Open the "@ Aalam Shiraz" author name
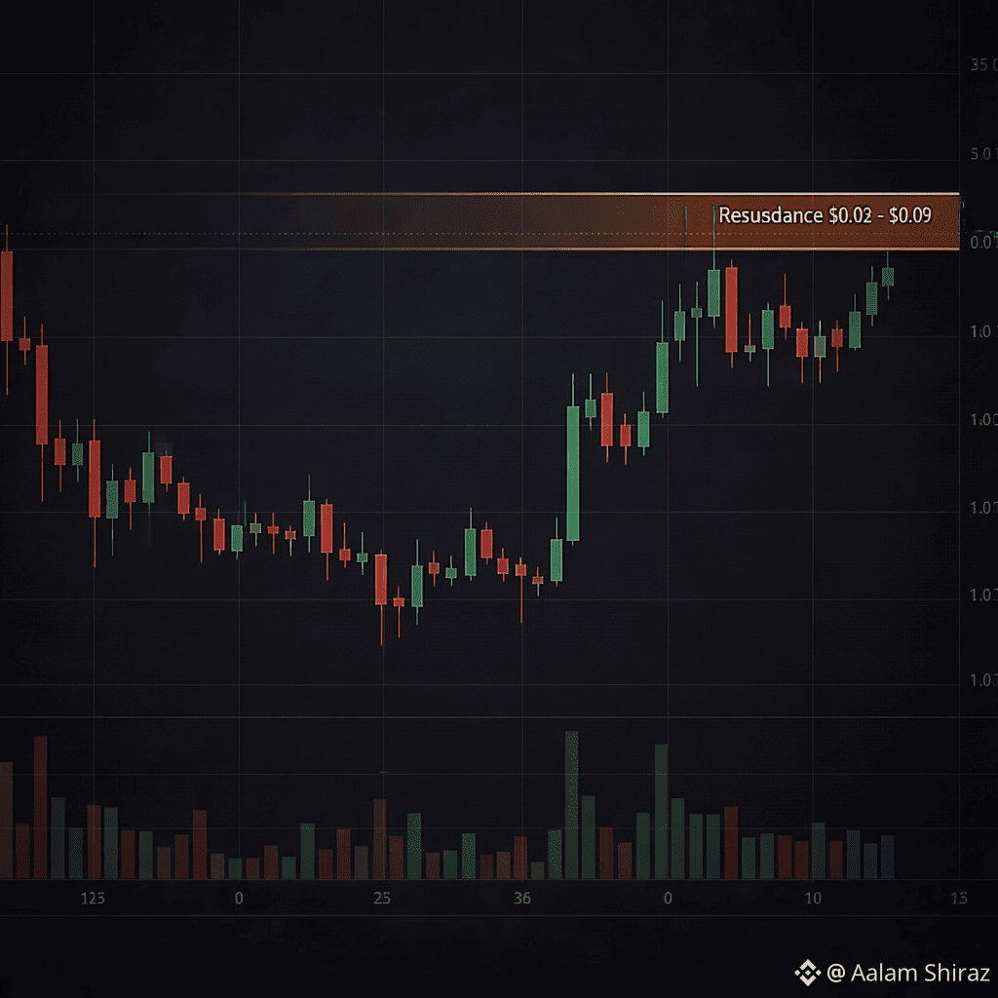 (908, 972)
